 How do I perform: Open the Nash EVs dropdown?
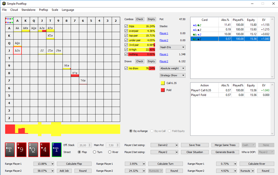(172, 47)
